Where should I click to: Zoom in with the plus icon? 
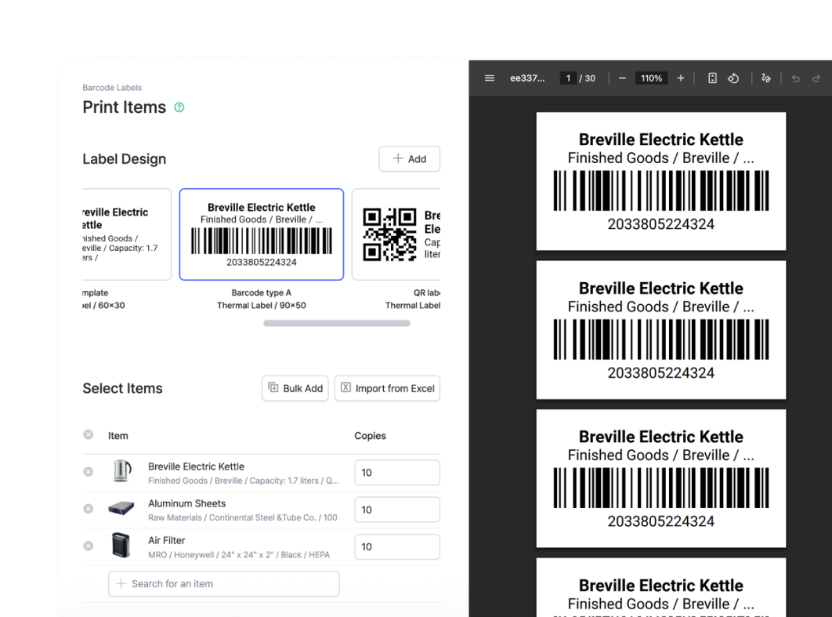pyautogui.click(x=680, y=78)
